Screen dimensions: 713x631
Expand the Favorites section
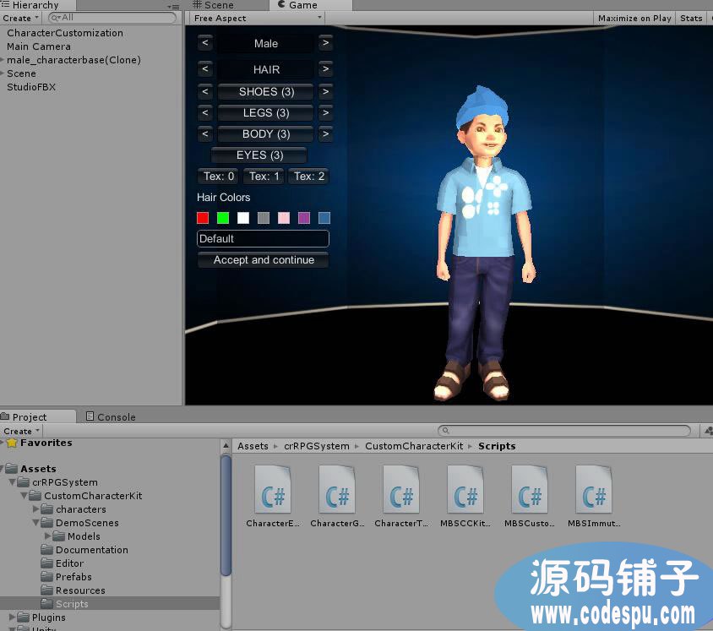pos(3,443)
